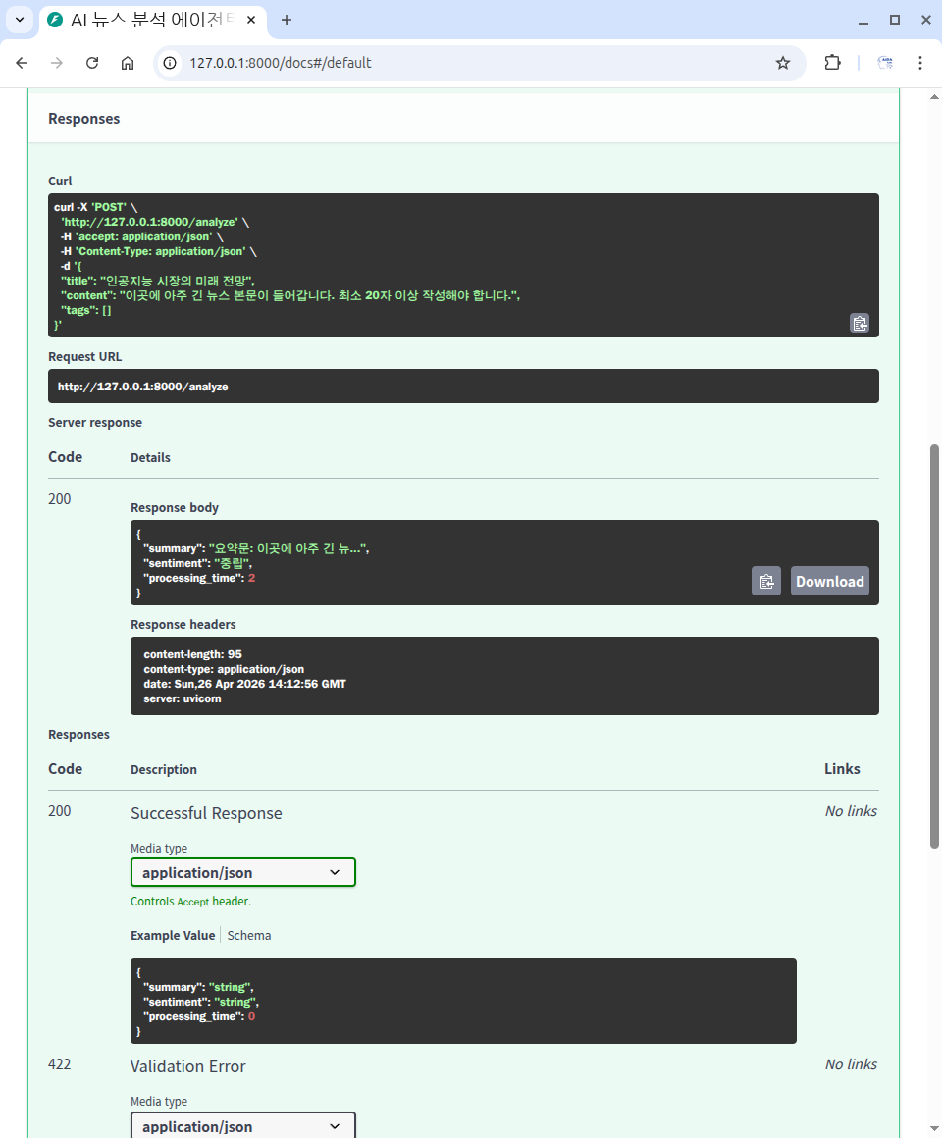Open the browser profile icon
Image resolution: width=942 pixels, height=1138 pixels.
point(884,63)
